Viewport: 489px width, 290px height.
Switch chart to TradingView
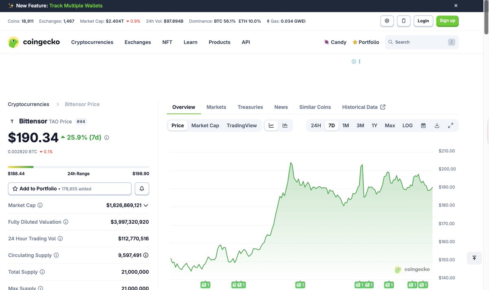click(242, 126)
